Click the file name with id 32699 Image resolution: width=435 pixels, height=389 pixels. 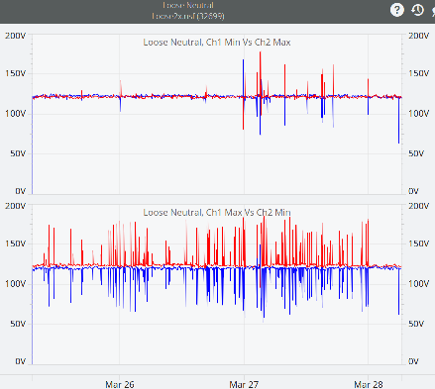(188, 16)
